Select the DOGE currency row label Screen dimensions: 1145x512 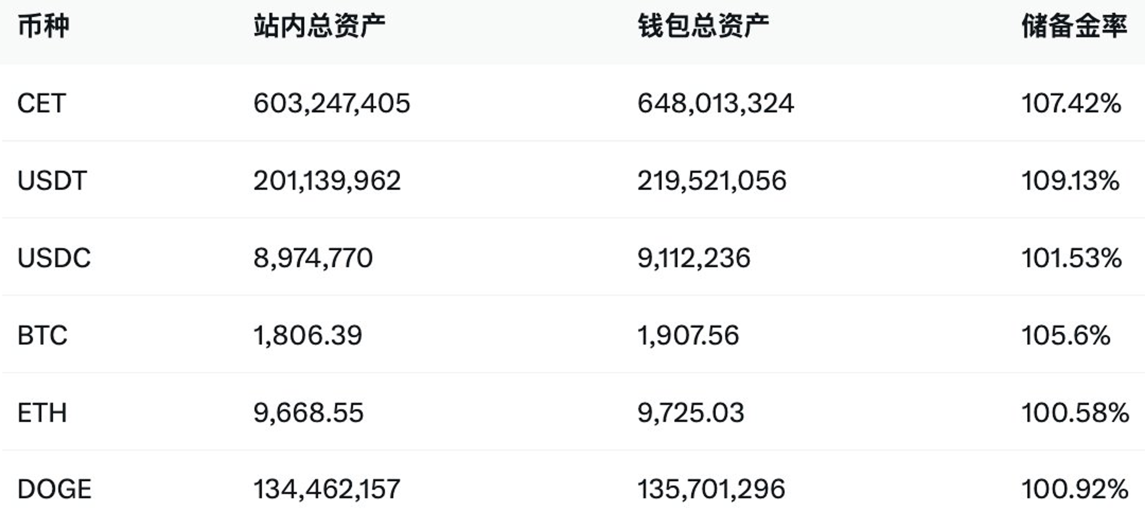pos(55,489)
